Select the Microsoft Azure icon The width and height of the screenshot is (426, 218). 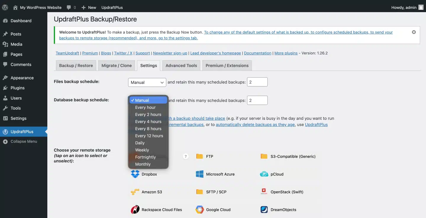pyautogui.click(x=200, y=174)
